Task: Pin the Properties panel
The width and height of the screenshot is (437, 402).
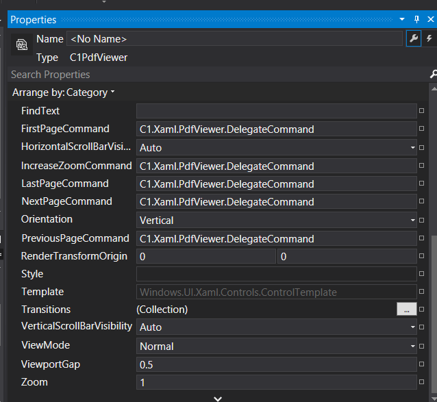Action: 416,19
